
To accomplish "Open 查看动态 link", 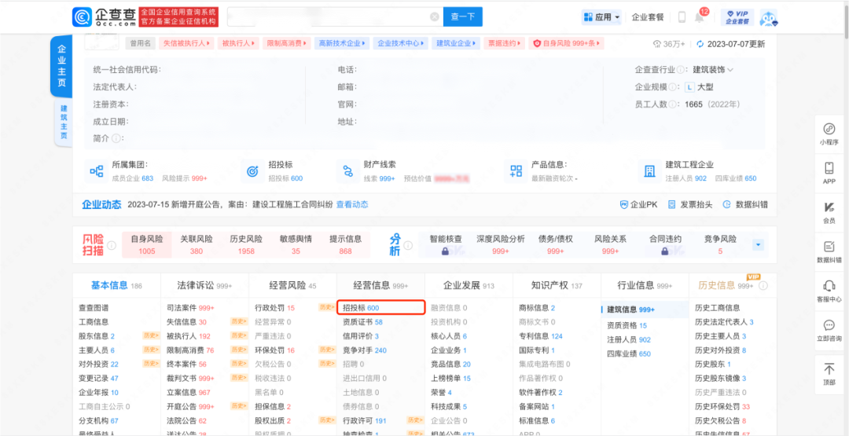I will click(x=352, y=204).
